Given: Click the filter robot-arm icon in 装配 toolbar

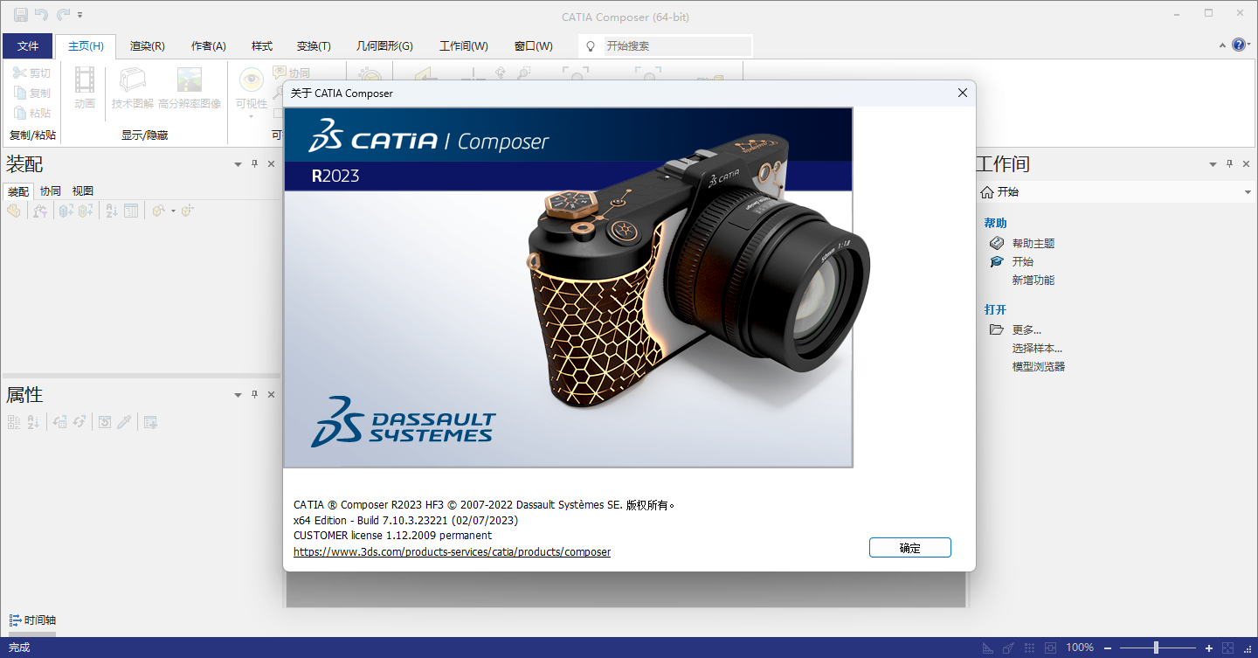Looking at the screenshot, I should [x=40, y=211].
